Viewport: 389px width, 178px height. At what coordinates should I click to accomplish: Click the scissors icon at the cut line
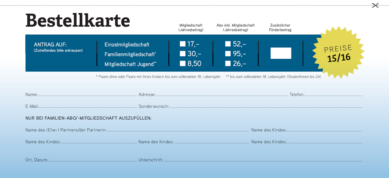(375, 5)
